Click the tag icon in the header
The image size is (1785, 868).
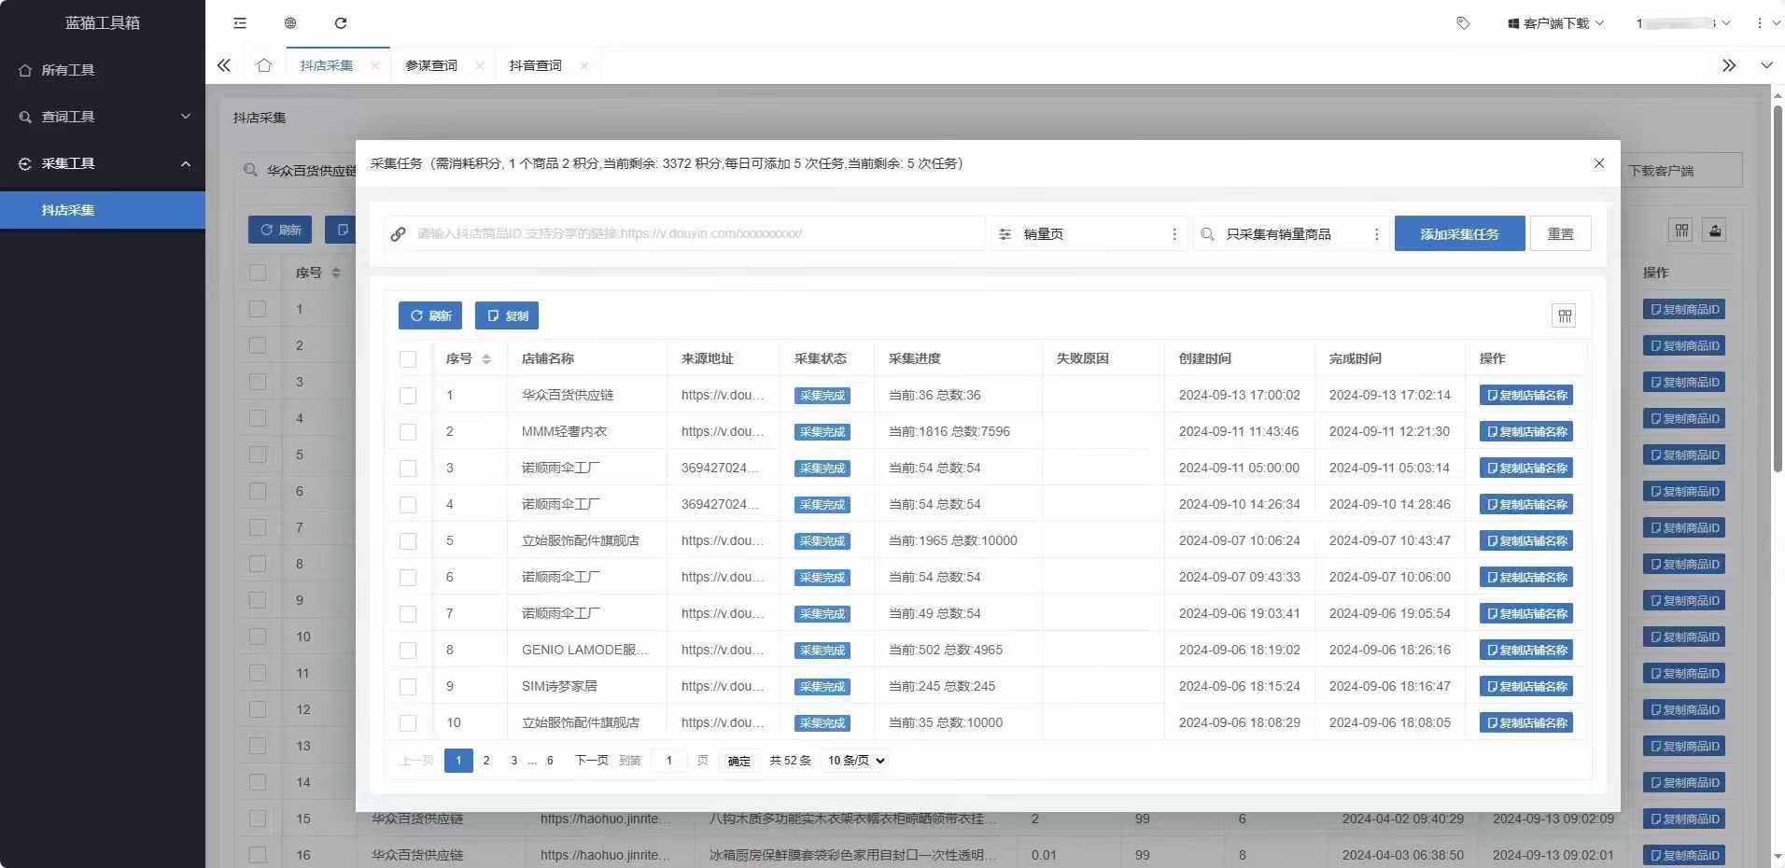tap(1463, 23)
